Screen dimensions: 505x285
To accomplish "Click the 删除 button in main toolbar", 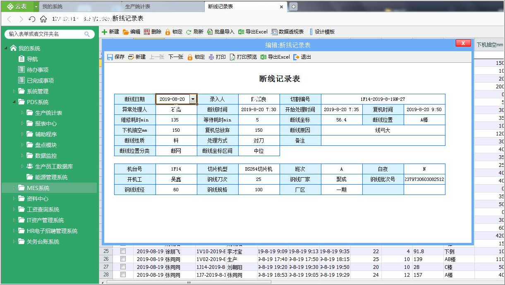I will coord(153,32).
